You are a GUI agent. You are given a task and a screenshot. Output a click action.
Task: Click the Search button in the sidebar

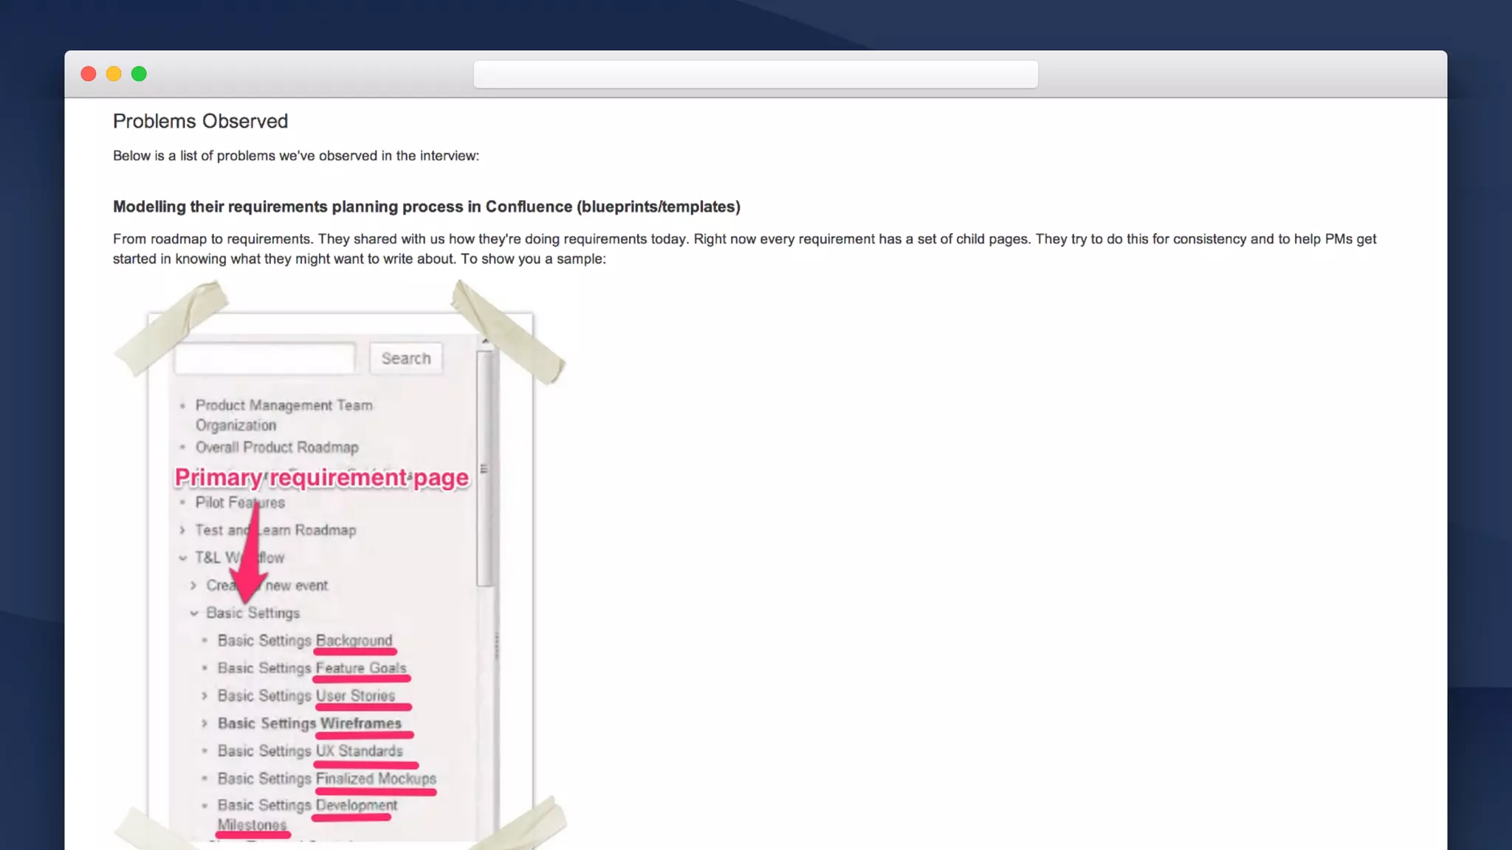[406, 359]
